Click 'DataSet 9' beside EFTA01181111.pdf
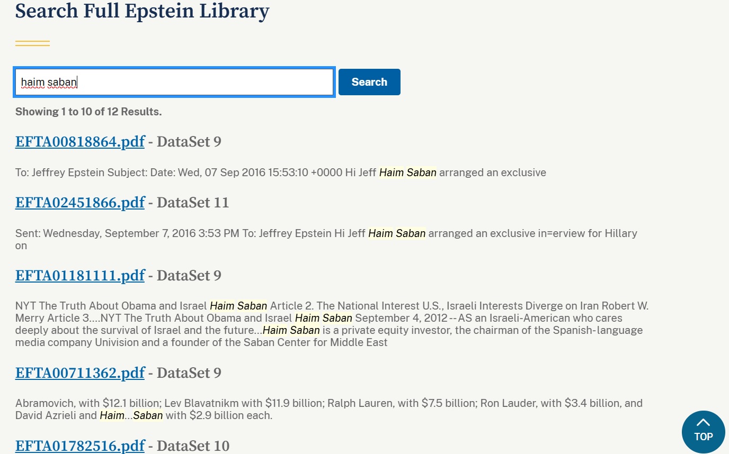729x454 pixels. 189,276
